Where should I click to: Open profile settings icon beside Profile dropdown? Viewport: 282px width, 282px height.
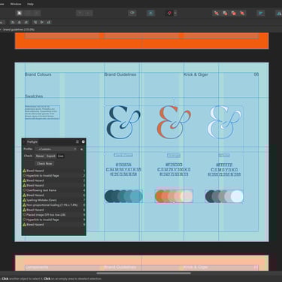81,149
